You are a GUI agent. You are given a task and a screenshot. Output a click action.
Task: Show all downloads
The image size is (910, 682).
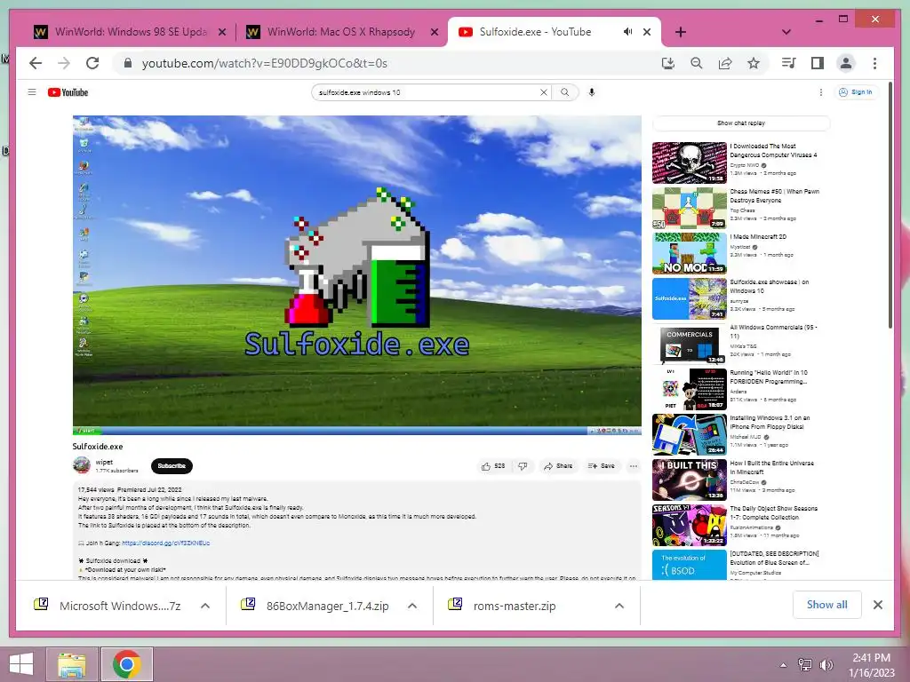click(827, 605)
